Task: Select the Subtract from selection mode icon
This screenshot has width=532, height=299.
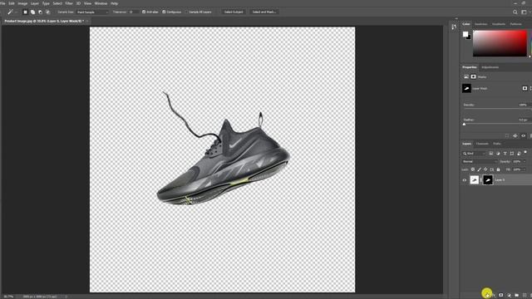Action: 40,12
